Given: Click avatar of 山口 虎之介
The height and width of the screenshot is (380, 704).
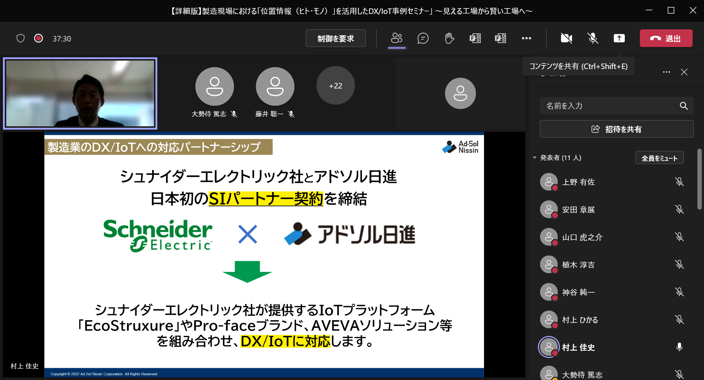Looking at the screenshot, I should point(549,237).
